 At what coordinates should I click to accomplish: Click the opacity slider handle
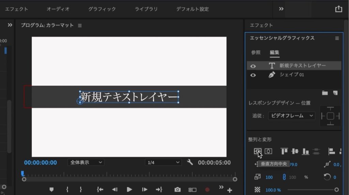[336, 190]
